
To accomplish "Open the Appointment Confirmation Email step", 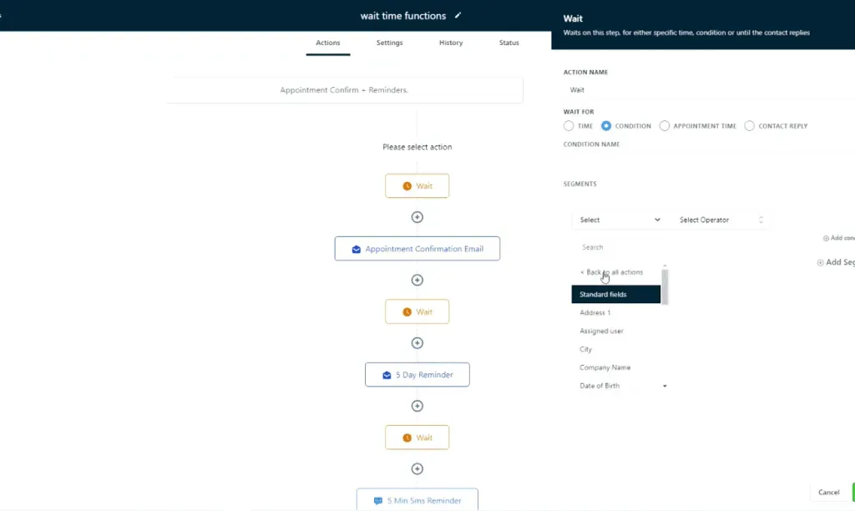I will pos(417,249).
